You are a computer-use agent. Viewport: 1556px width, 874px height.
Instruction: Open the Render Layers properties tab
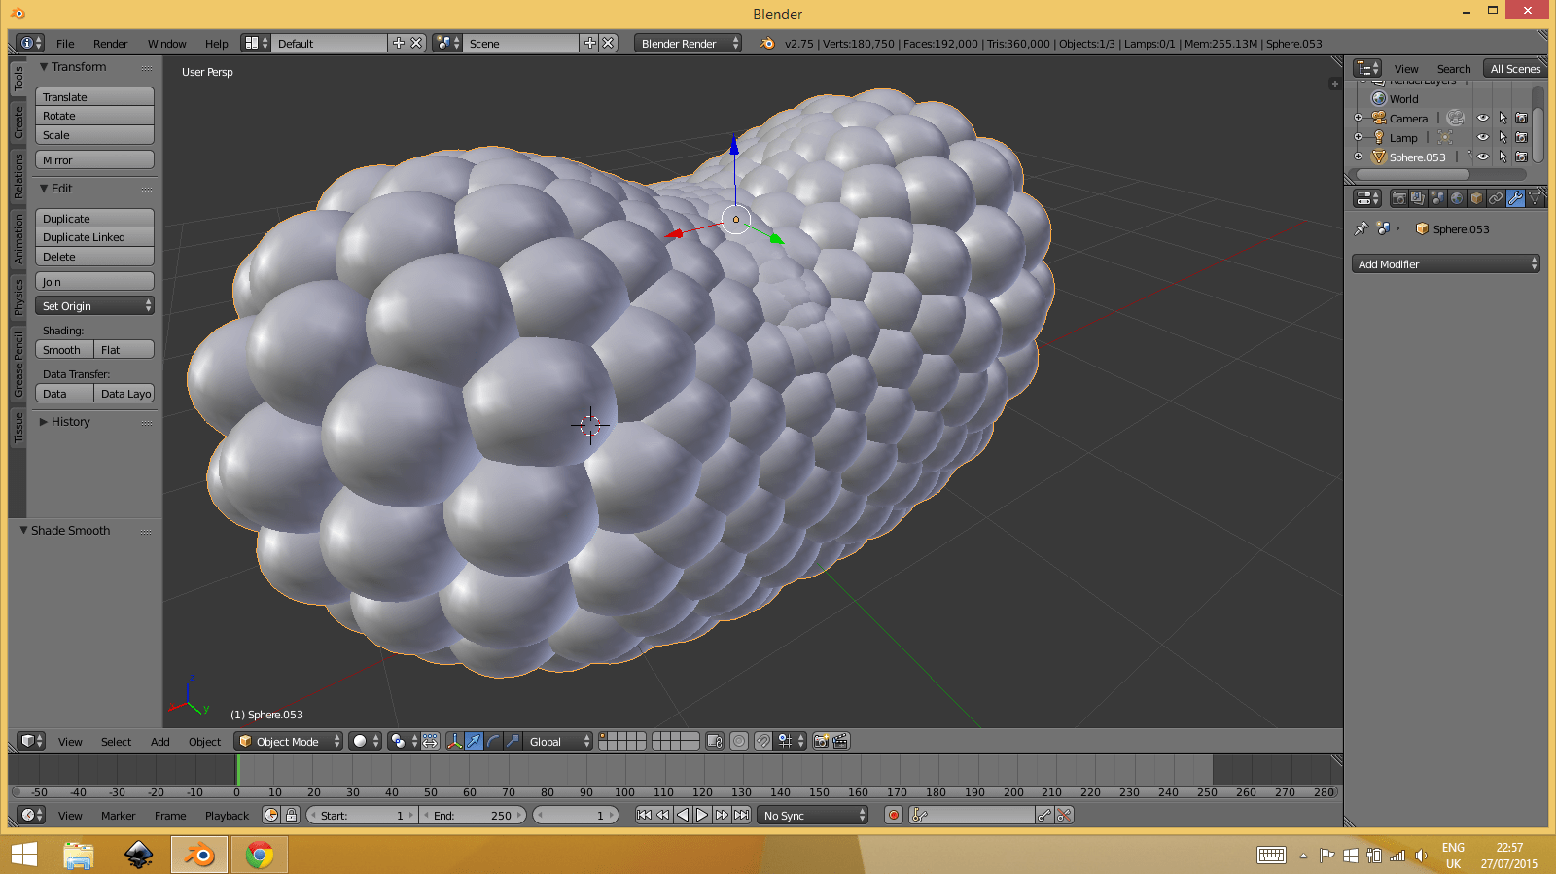point(1418,198)
